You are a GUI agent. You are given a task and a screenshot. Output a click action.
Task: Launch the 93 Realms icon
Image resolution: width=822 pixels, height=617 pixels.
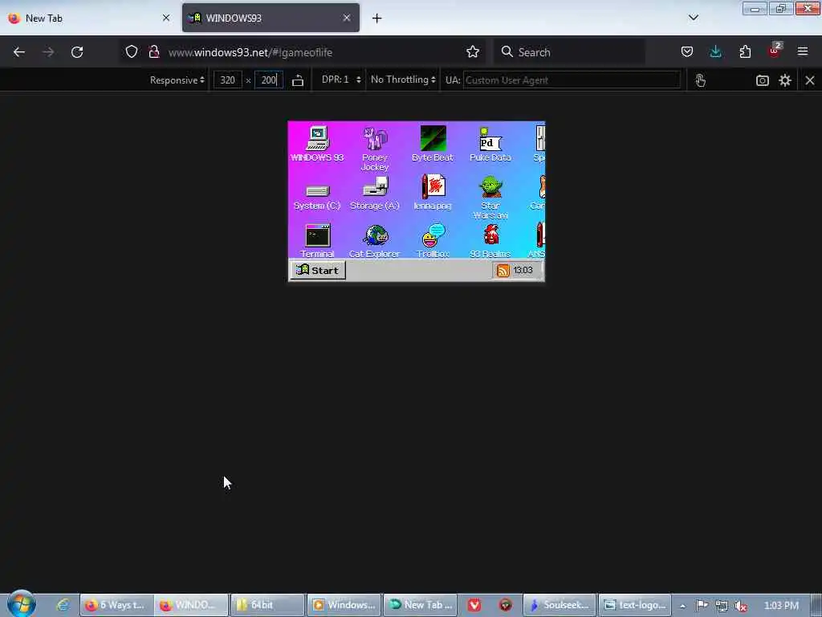490,241
